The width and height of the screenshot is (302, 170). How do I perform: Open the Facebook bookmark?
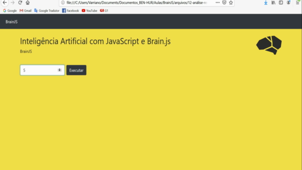click(x=70, y=10)
